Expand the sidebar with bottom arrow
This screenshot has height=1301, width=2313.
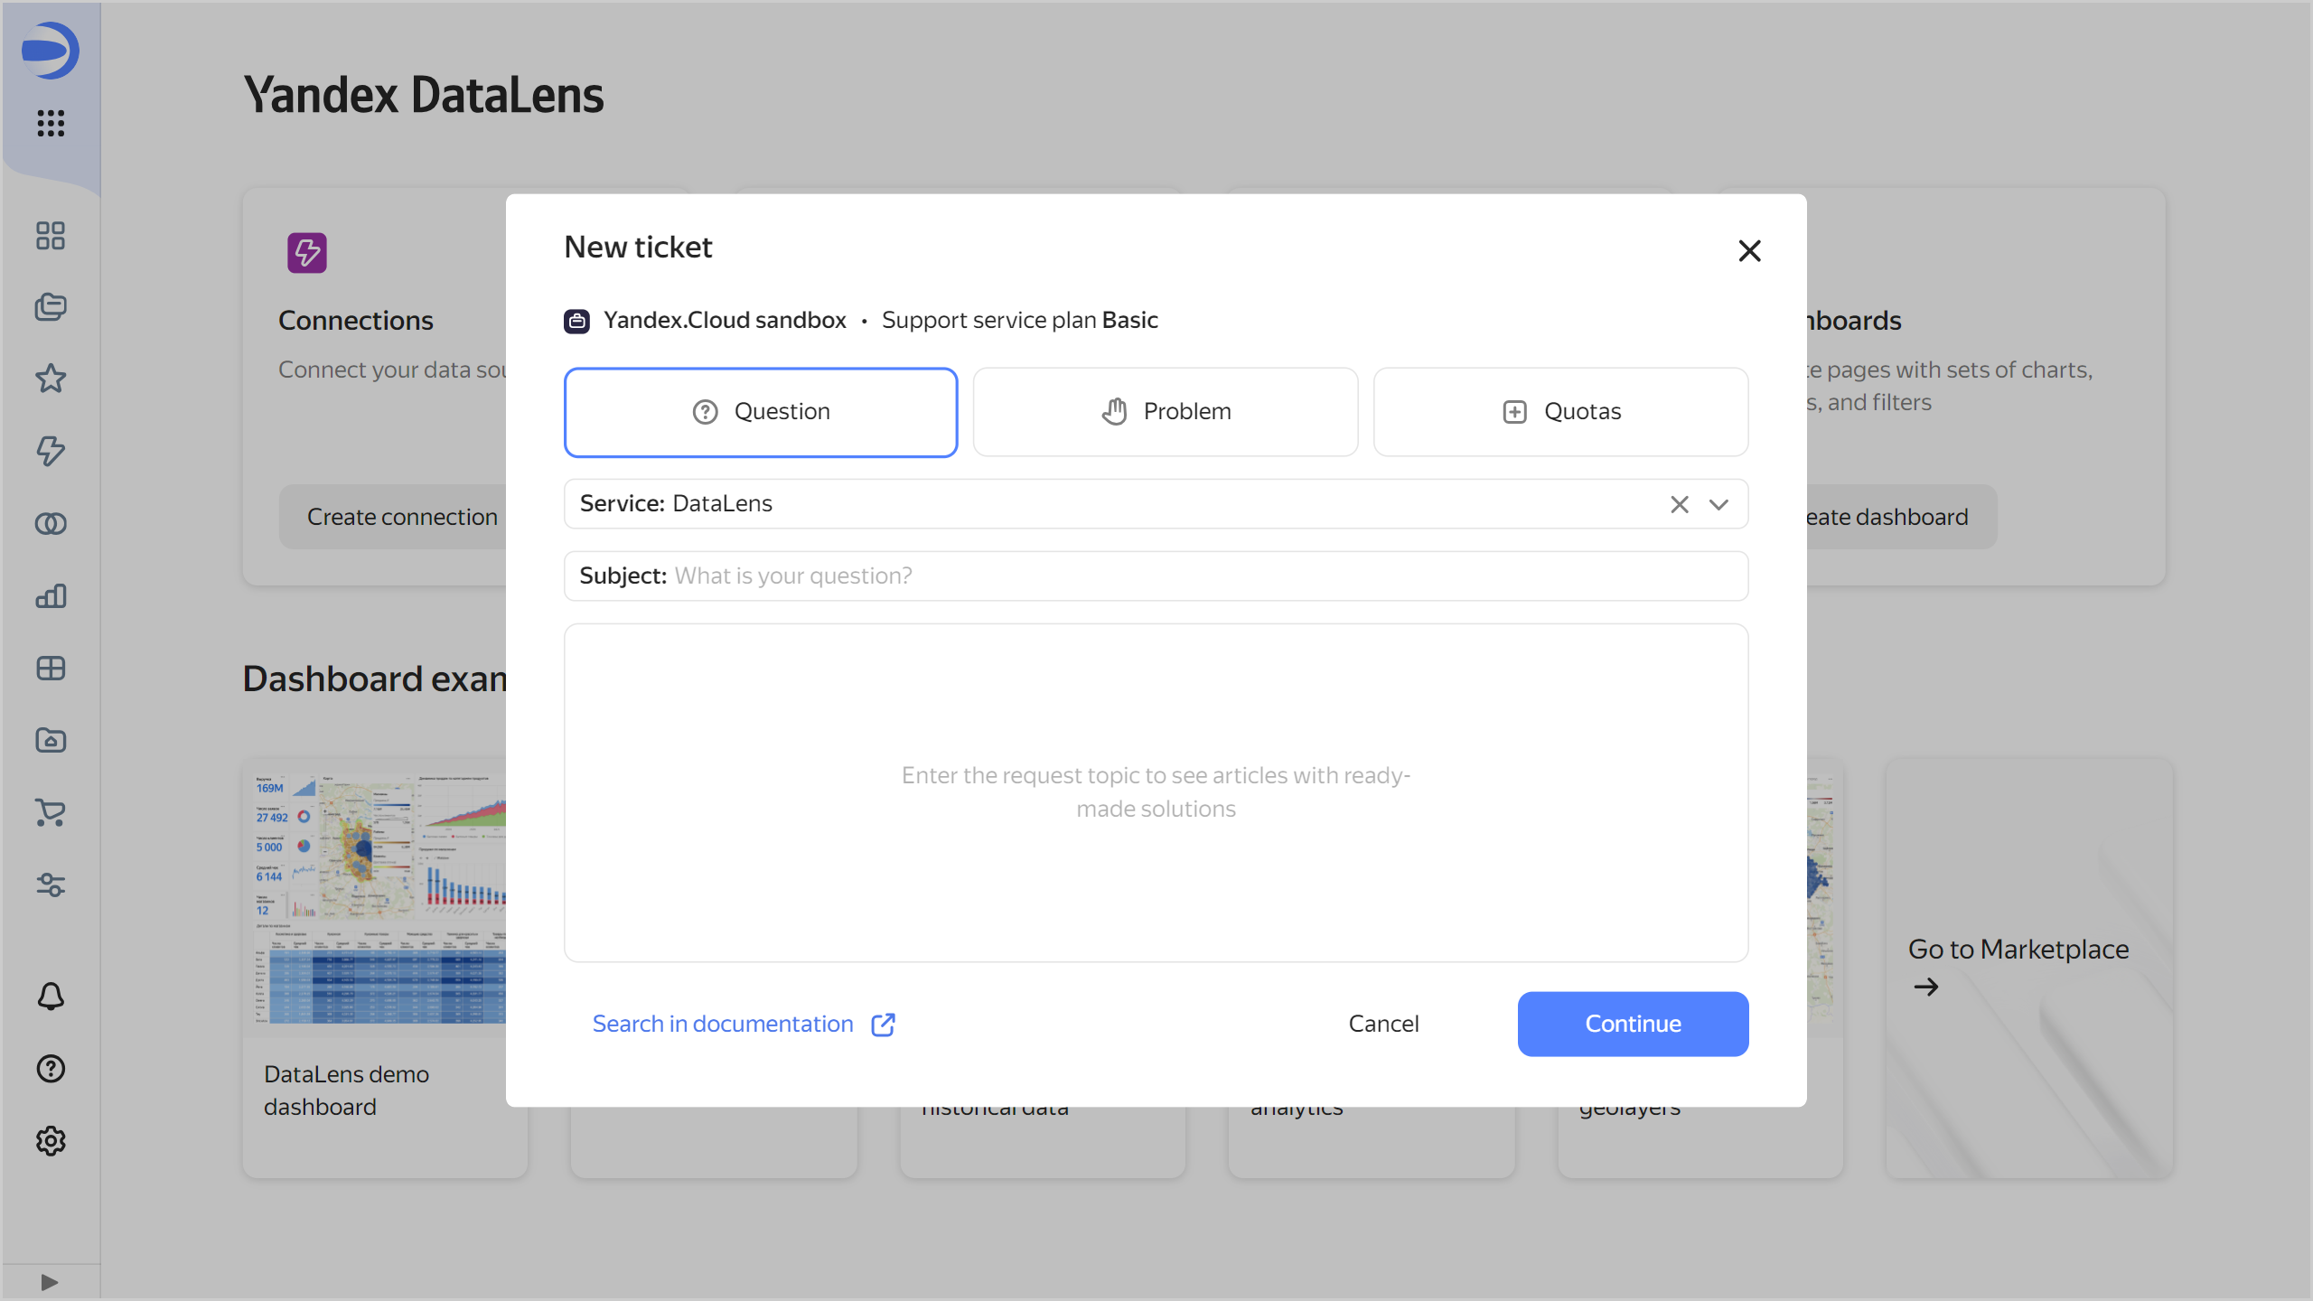pyautogui.click(x=50, y=1282)
